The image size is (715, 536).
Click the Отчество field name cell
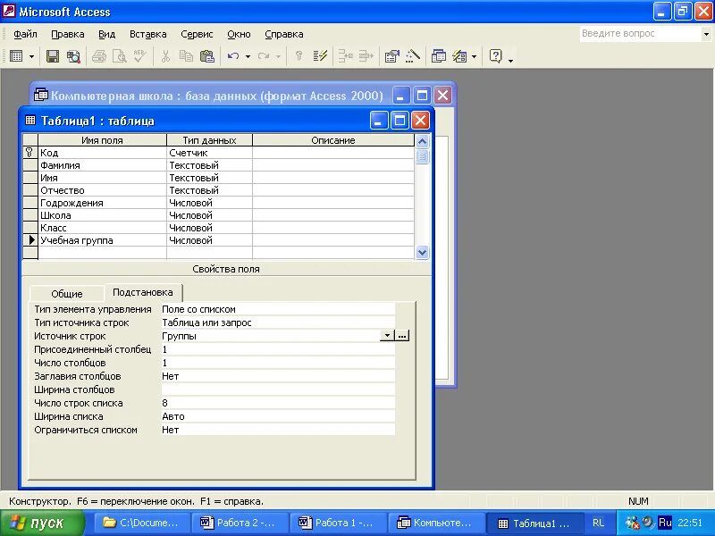coord(102,190)
